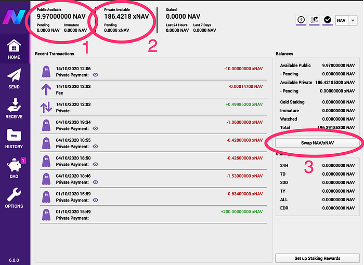The height and width of the screenshot is (265, 364).
Task: Toggle eye icon on 04/10/2020 19:34 payment
Action: 95,128
